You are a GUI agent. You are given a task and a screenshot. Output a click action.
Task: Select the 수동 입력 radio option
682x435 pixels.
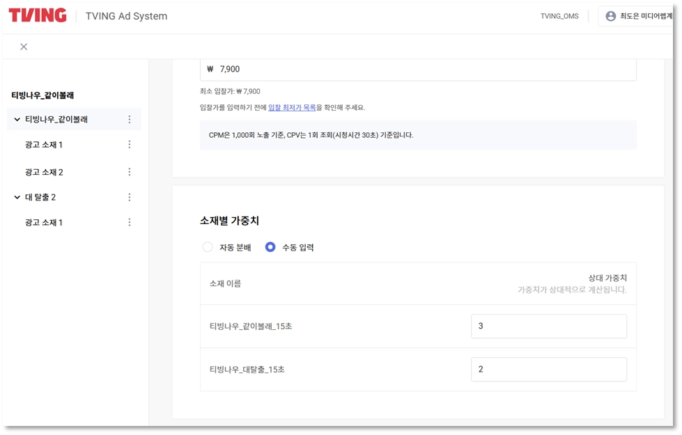pyautogui.click(x=270, y=247)
